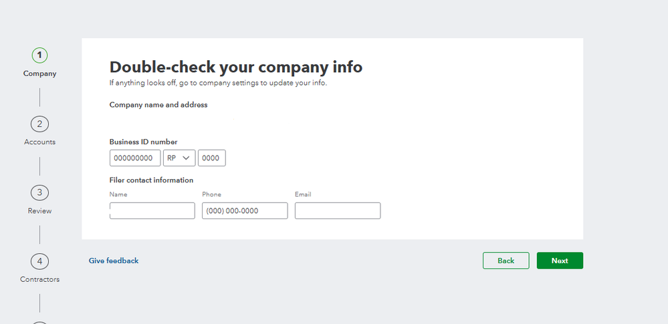
Task: Click the 0000 reference number field
Action: point(211,158)
